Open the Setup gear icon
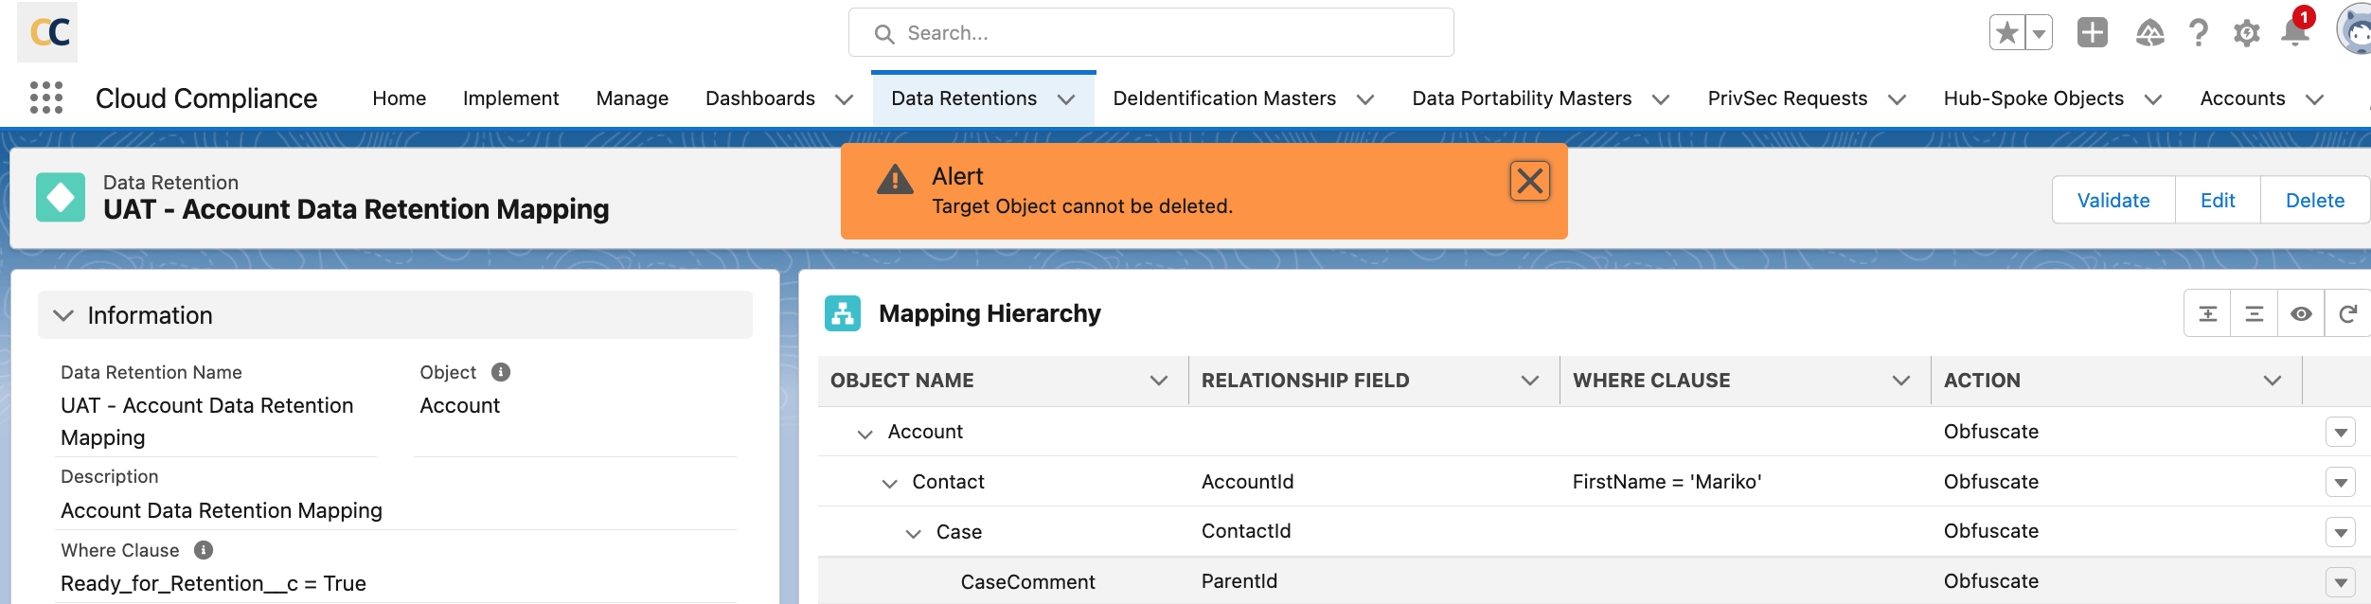The height and width of the screenshot is (604, 2371). pos(2246,33)
